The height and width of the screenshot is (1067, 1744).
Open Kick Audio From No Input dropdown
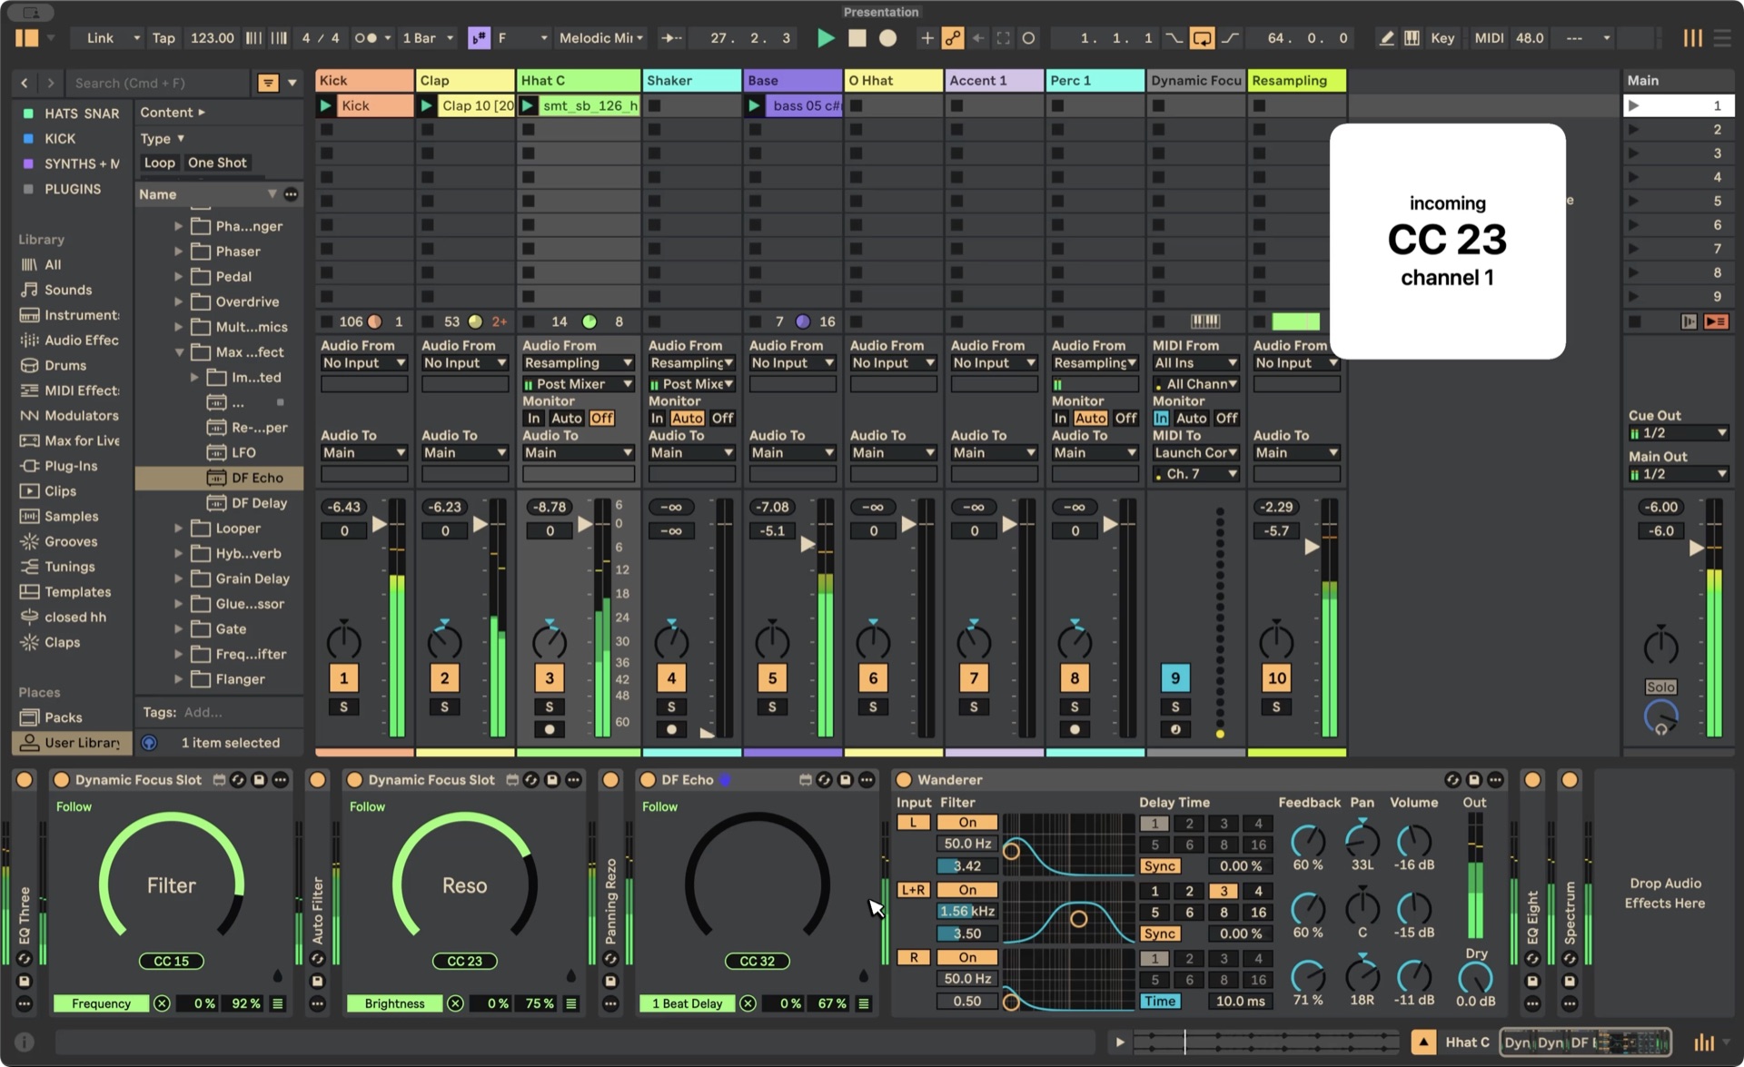[x=363, y=363]
